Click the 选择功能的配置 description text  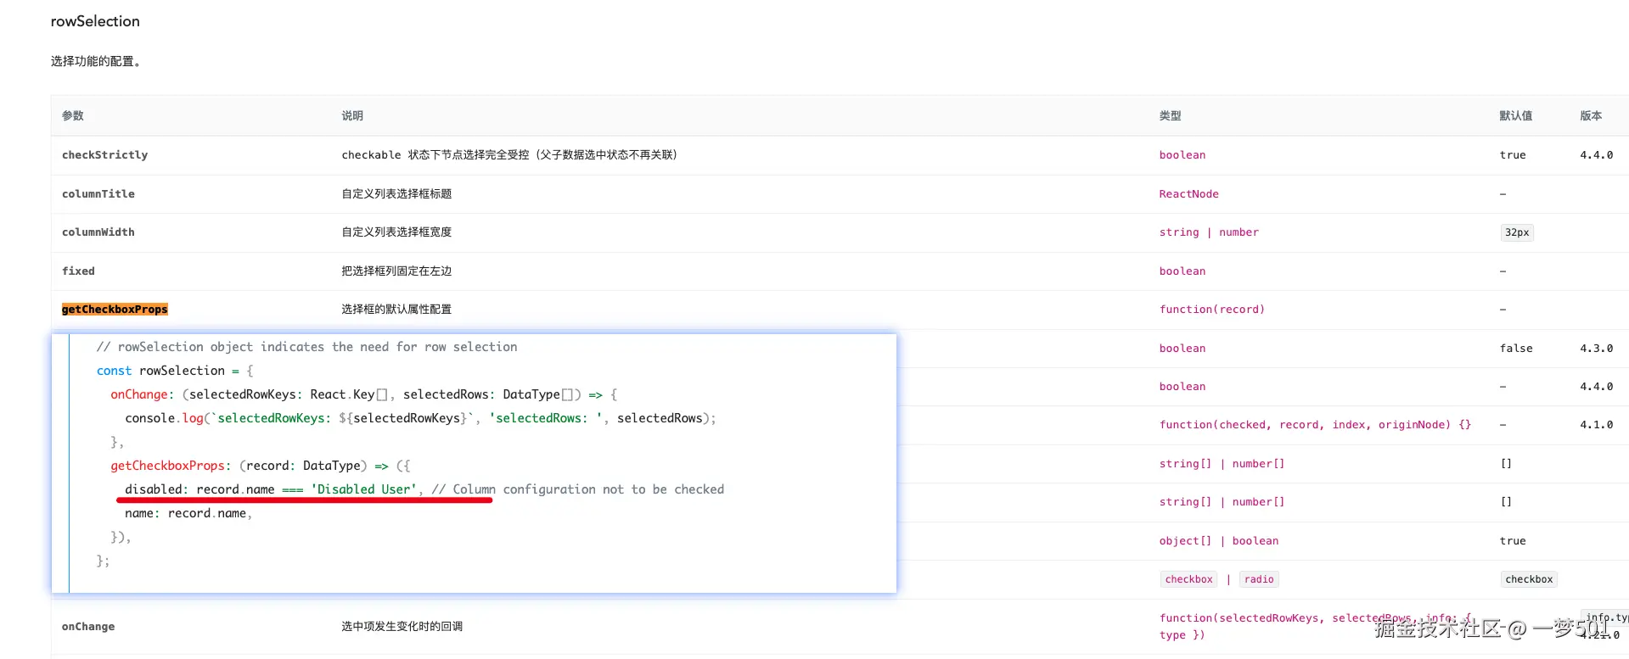point(96,61)
